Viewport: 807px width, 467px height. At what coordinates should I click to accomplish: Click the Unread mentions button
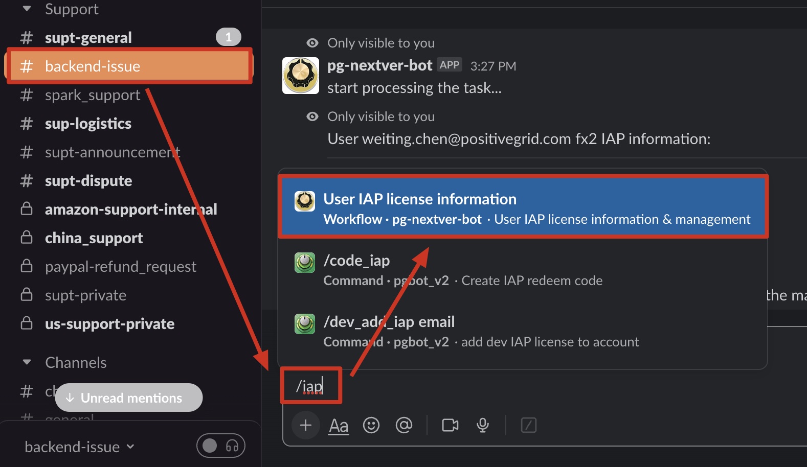tap(129, 398)
